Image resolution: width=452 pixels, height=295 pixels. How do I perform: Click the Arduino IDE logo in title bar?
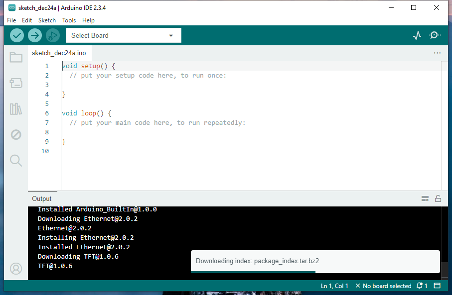(12, 8)
